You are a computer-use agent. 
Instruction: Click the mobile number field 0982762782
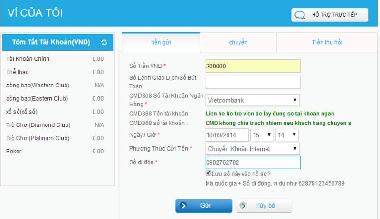click(253, 162)
